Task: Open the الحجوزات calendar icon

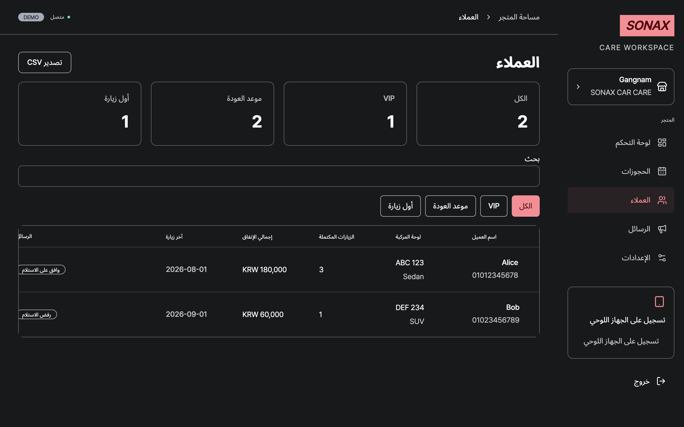Action: click(x=662, y=171)
